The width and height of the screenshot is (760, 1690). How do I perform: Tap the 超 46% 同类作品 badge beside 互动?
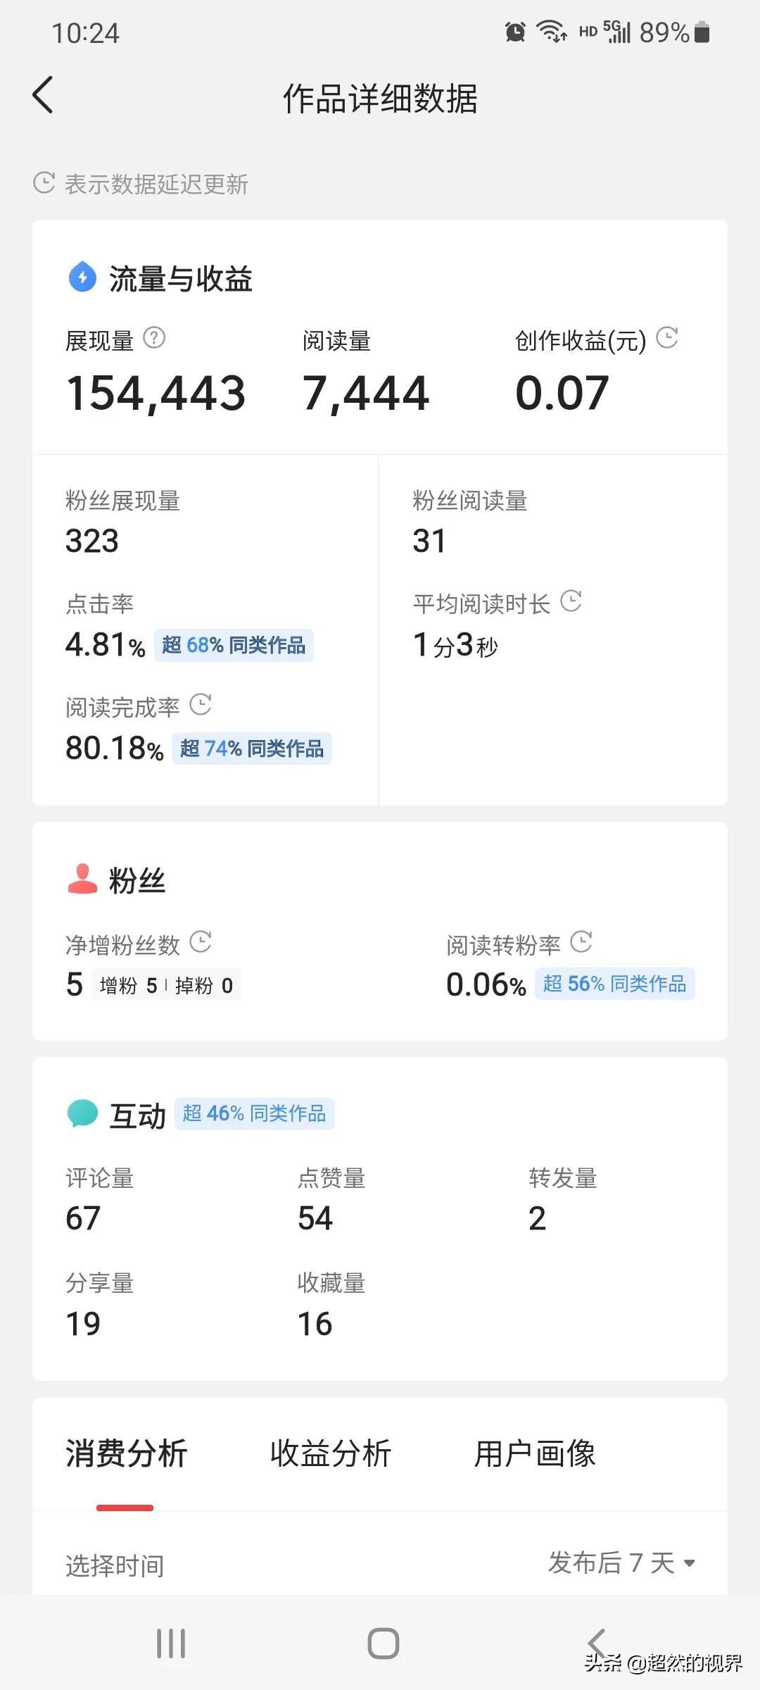pyautogui.click(x=254, y=1113)
